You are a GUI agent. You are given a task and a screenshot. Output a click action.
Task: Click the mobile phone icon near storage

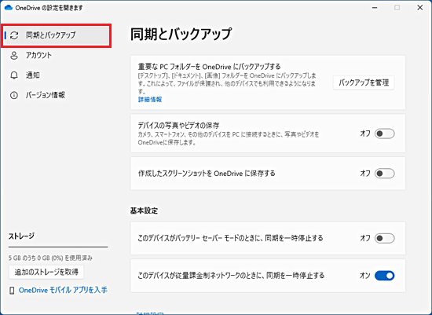[x=12, y=291]
